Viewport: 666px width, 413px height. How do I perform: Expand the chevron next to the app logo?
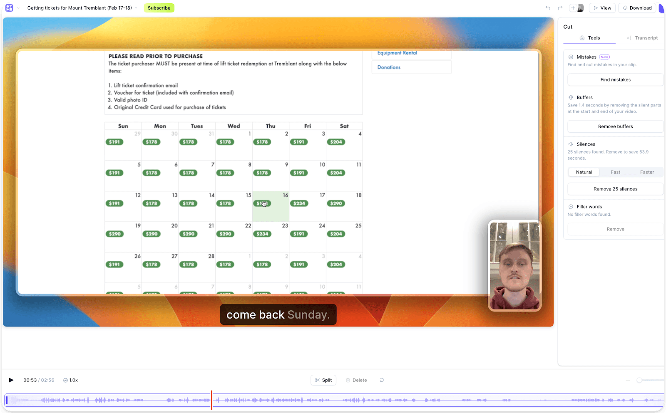click(18, 7)
